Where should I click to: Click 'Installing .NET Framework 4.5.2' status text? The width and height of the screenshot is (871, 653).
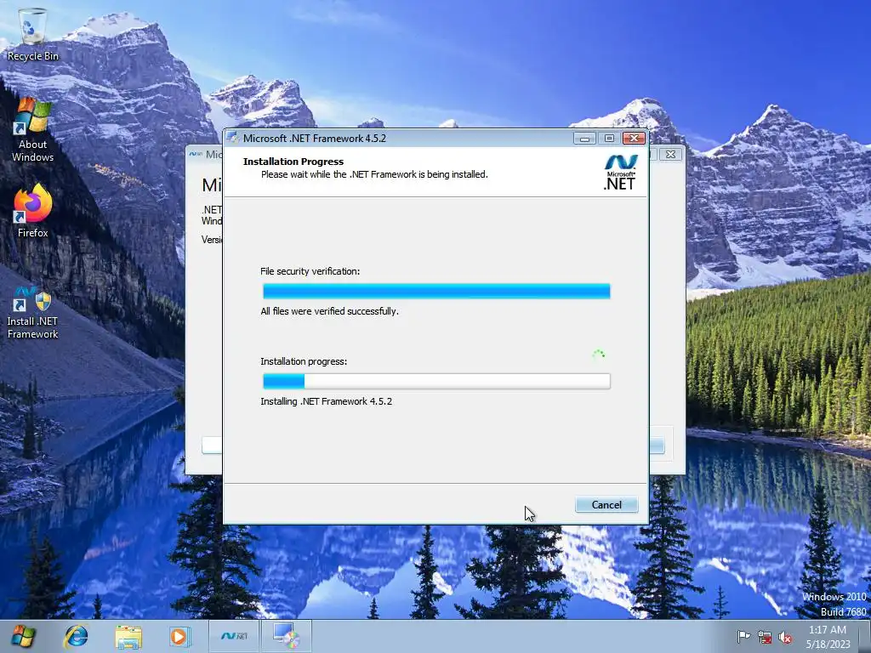[x=326, y=401]
